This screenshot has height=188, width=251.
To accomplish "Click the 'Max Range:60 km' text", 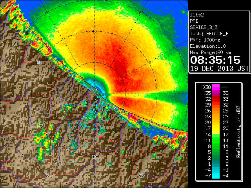I will tap(210, 52).
